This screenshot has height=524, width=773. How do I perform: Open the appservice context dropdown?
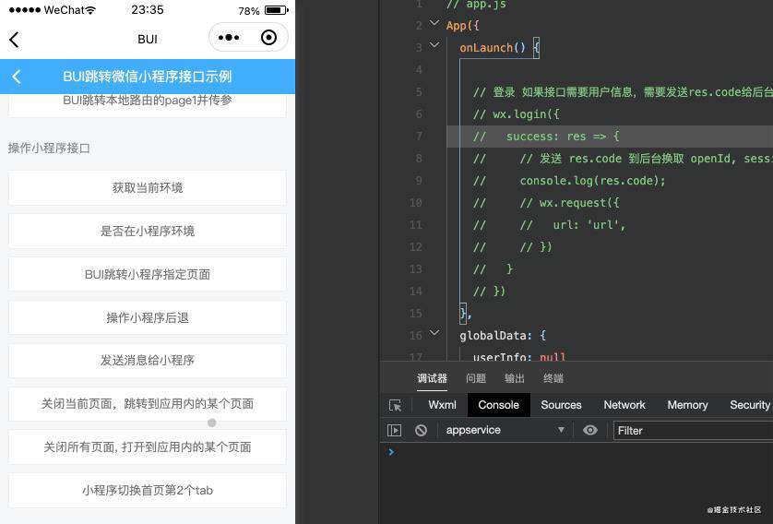pyautogui.click(x=505, y=430)
